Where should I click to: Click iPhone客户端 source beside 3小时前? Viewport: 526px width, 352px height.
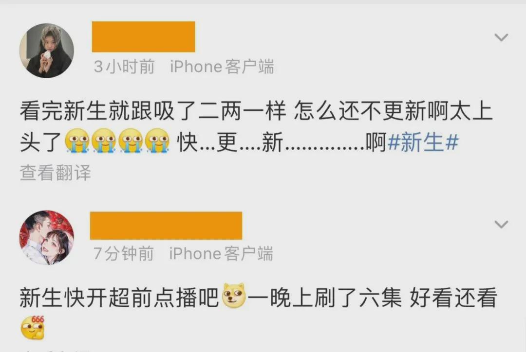pyautogui.click(x=222, y=66)
